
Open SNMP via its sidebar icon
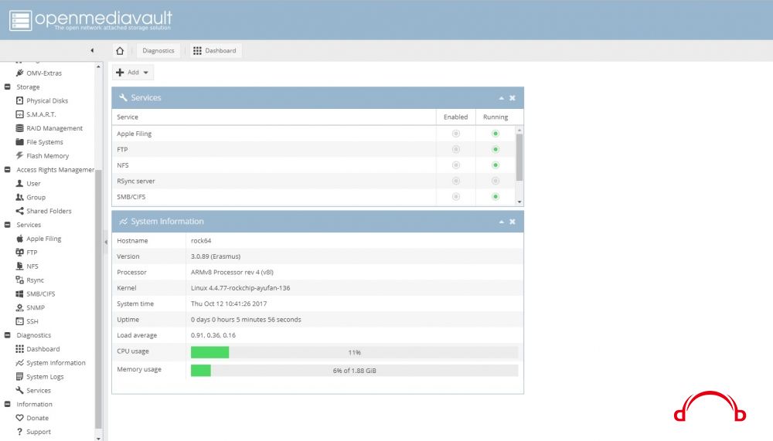point(20,307)
